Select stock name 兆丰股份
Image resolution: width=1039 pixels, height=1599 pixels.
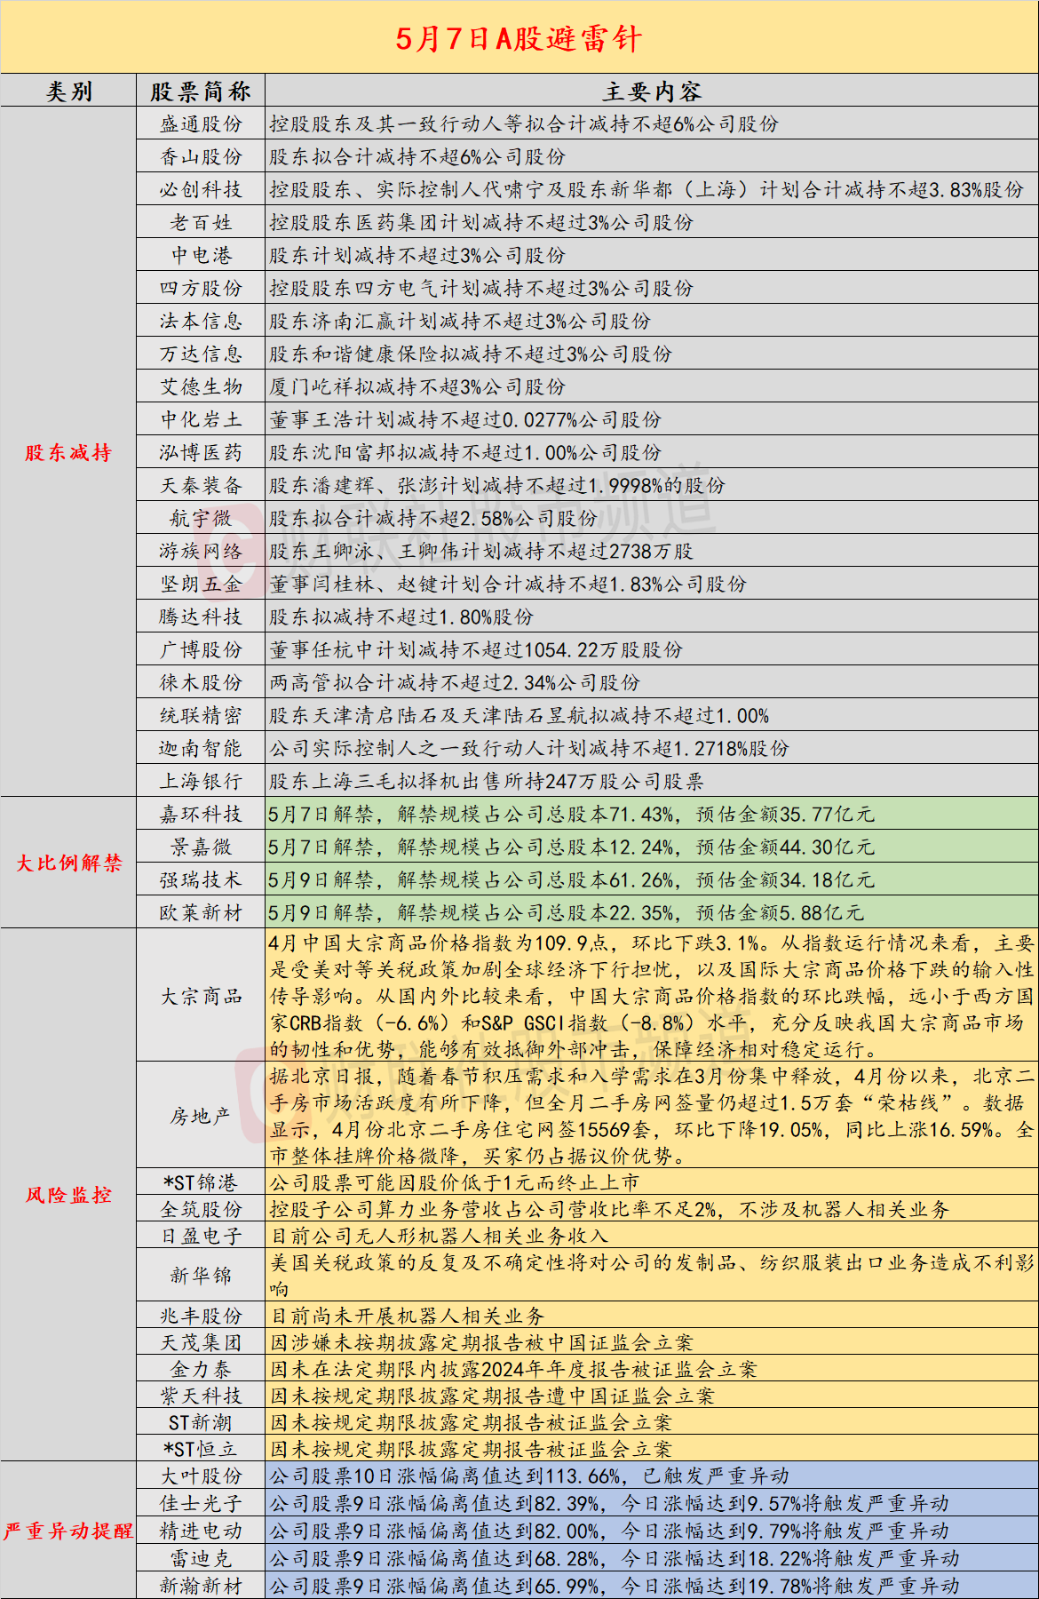point(201,1317)
